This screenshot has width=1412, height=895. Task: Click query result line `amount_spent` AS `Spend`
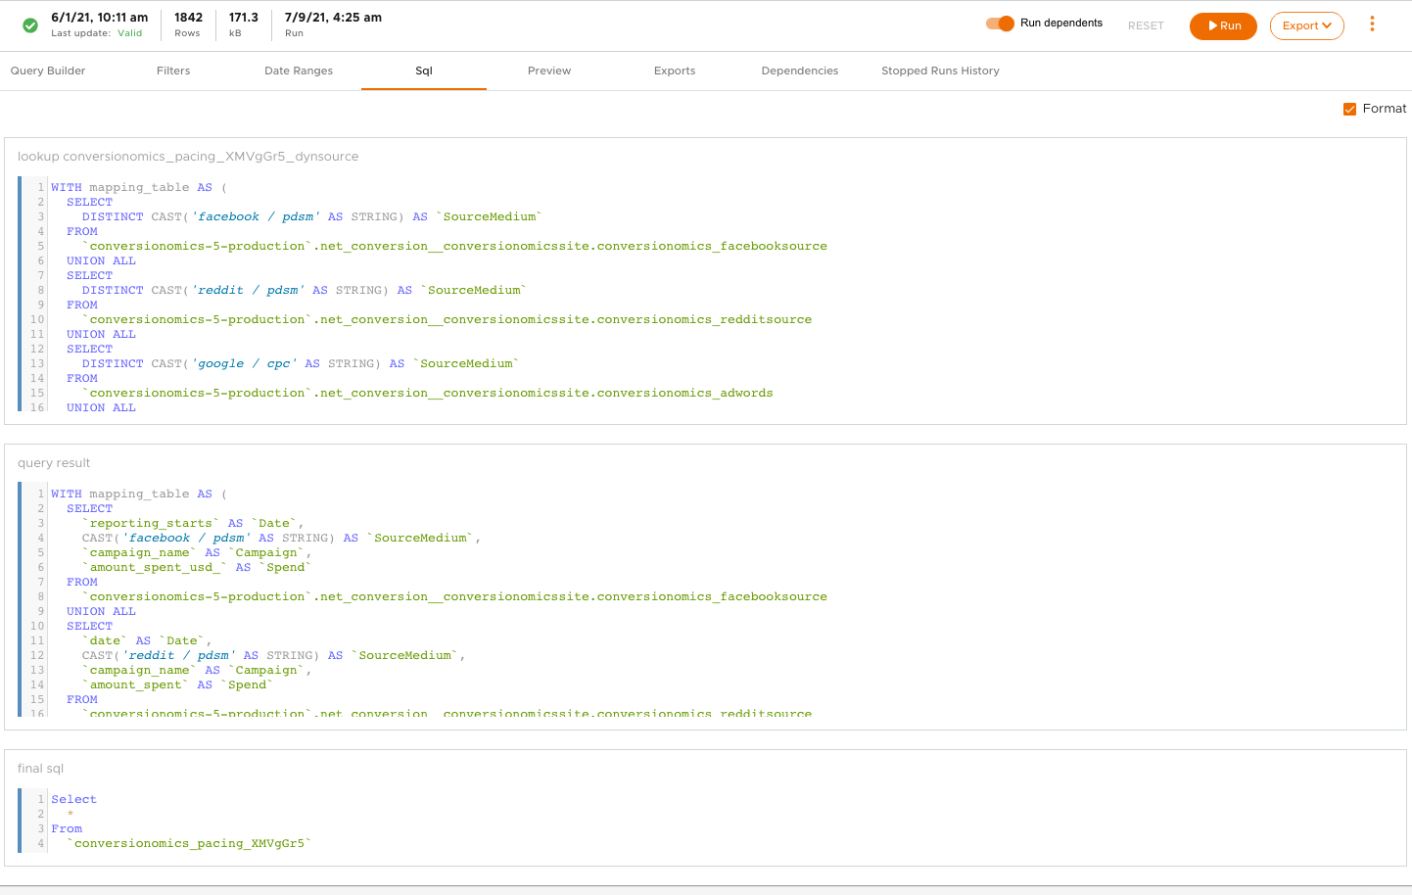pos(177,684)
